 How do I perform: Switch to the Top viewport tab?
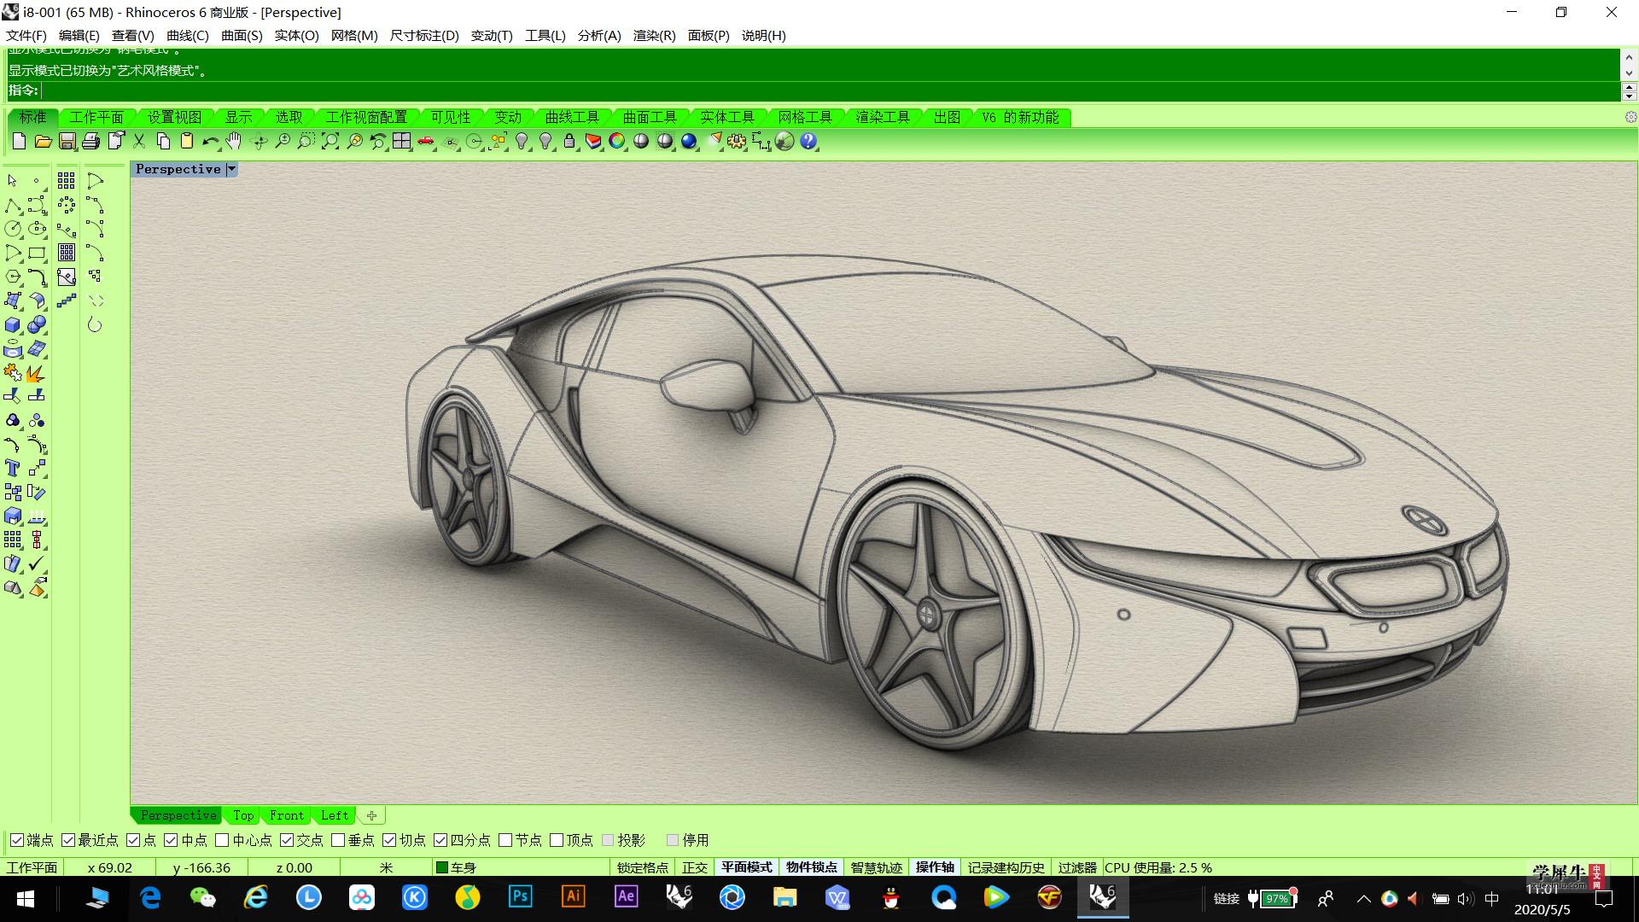pos(243,815)
